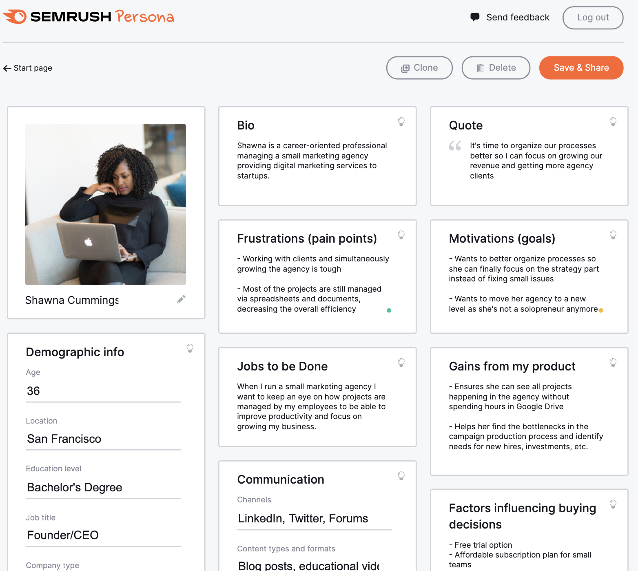Click the Jobs to be Done text

tap(311, 406)
